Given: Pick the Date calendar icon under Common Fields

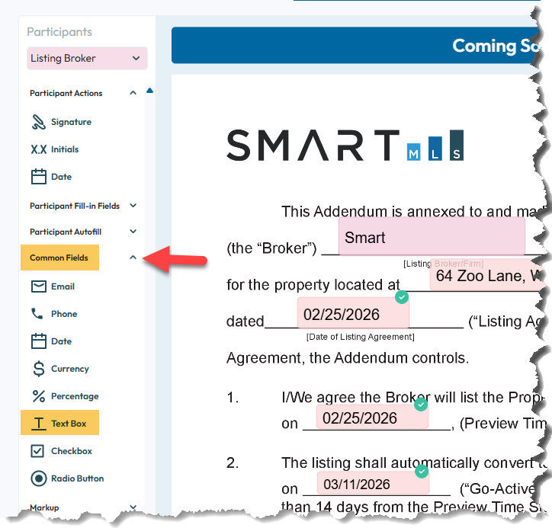Looking at the screenshot, I should tap(38, 341).
